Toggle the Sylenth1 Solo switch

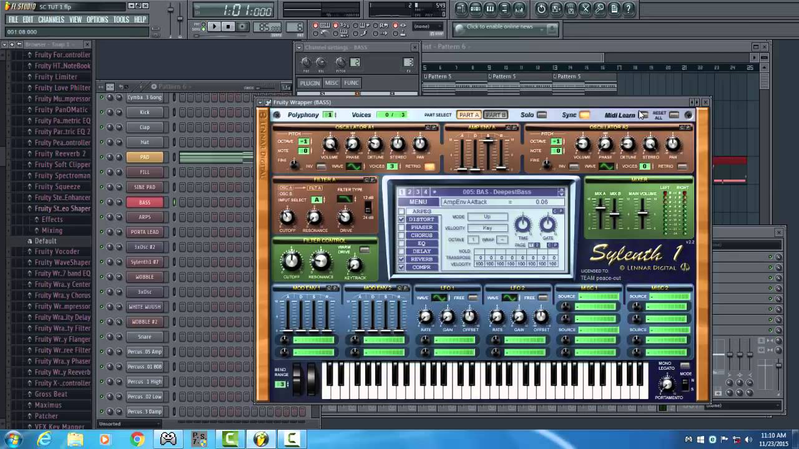click(x=542, y=115)
